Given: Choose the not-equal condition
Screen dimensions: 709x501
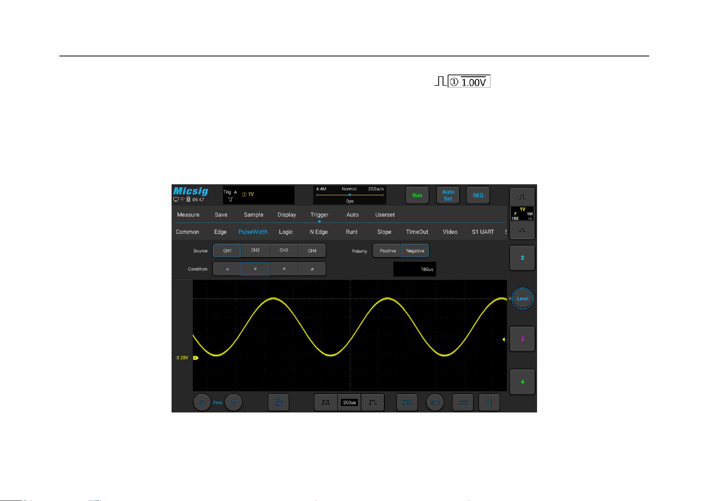Looking at the screenshot, I should click(x=312, y=269).
